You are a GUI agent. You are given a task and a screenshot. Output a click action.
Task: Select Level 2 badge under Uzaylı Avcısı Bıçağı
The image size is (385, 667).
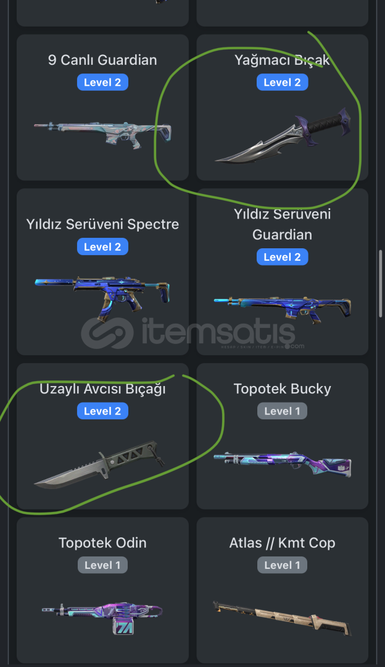pos(102,411)
